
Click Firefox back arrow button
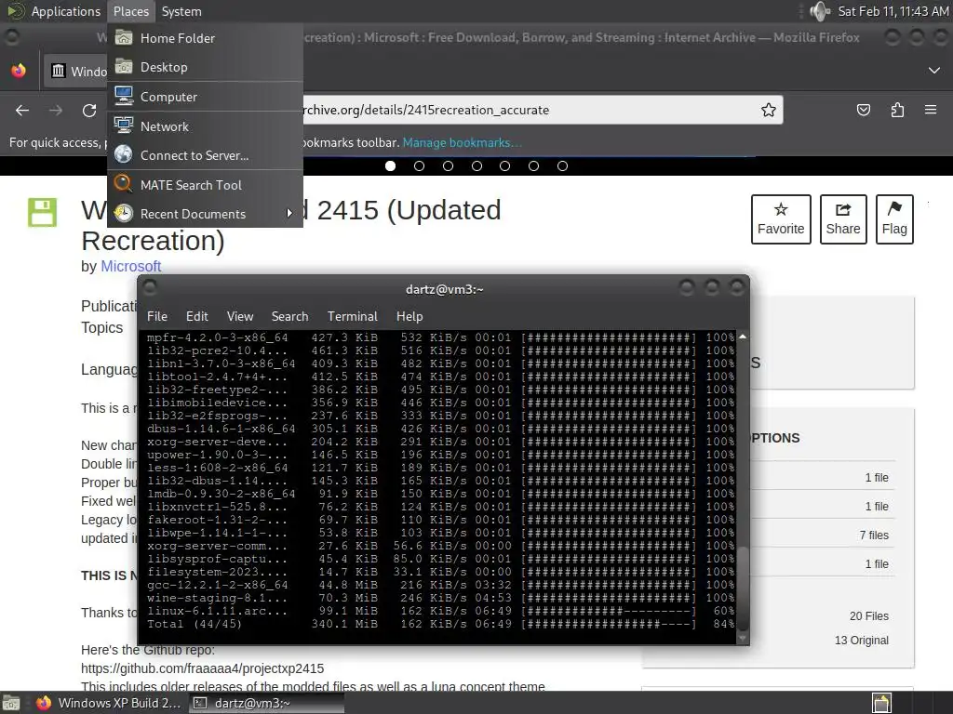(x=22, y=111)
